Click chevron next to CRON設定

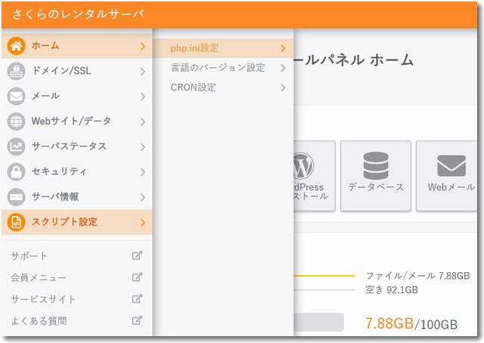point(283,88)
